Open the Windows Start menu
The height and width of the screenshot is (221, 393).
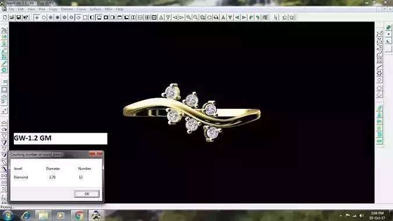pyautogui.click(x=8, y=216)
